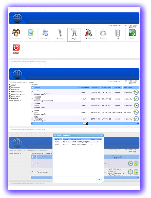
Task: Check the box for task title
Action: (32, 119)
